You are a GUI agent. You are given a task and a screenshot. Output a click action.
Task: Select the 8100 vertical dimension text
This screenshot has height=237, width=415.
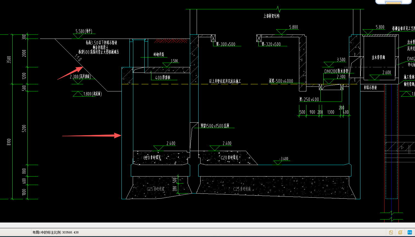[x=9, y=142]
